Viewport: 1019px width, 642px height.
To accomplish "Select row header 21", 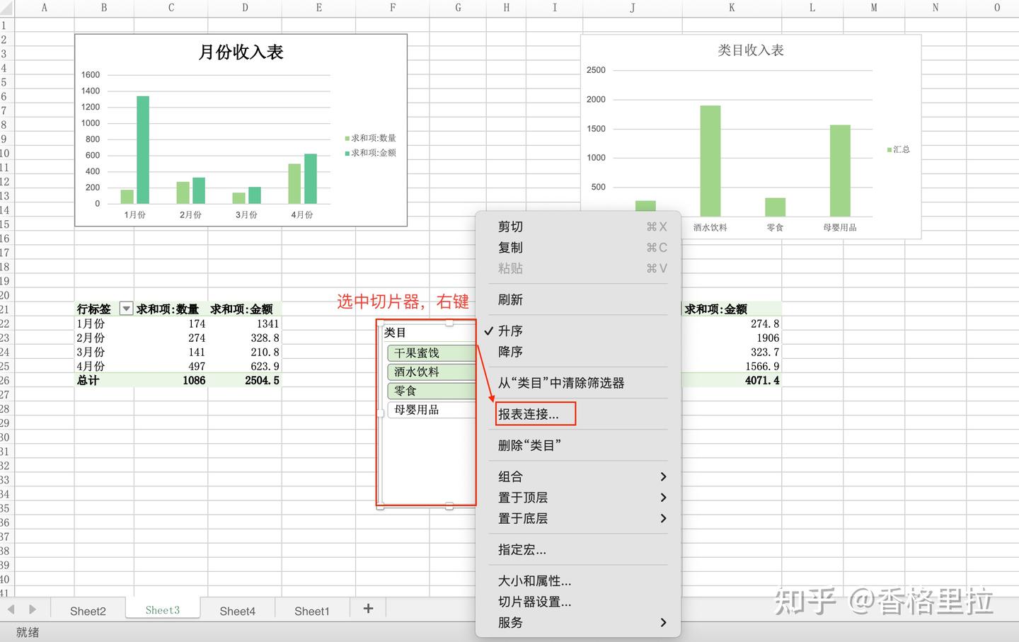I will (x=6, y=309).
